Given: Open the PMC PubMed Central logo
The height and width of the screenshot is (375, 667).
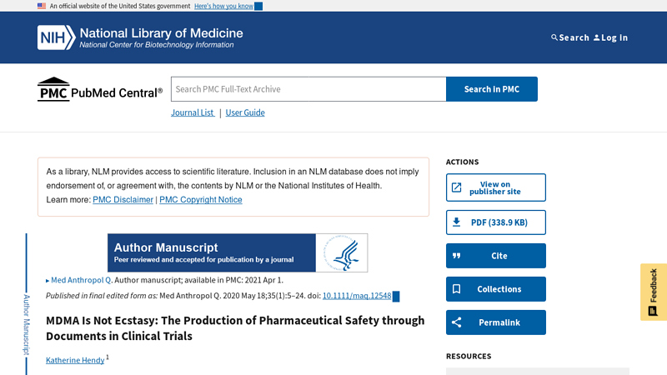Looking at the screenshot, I should 100,89.
